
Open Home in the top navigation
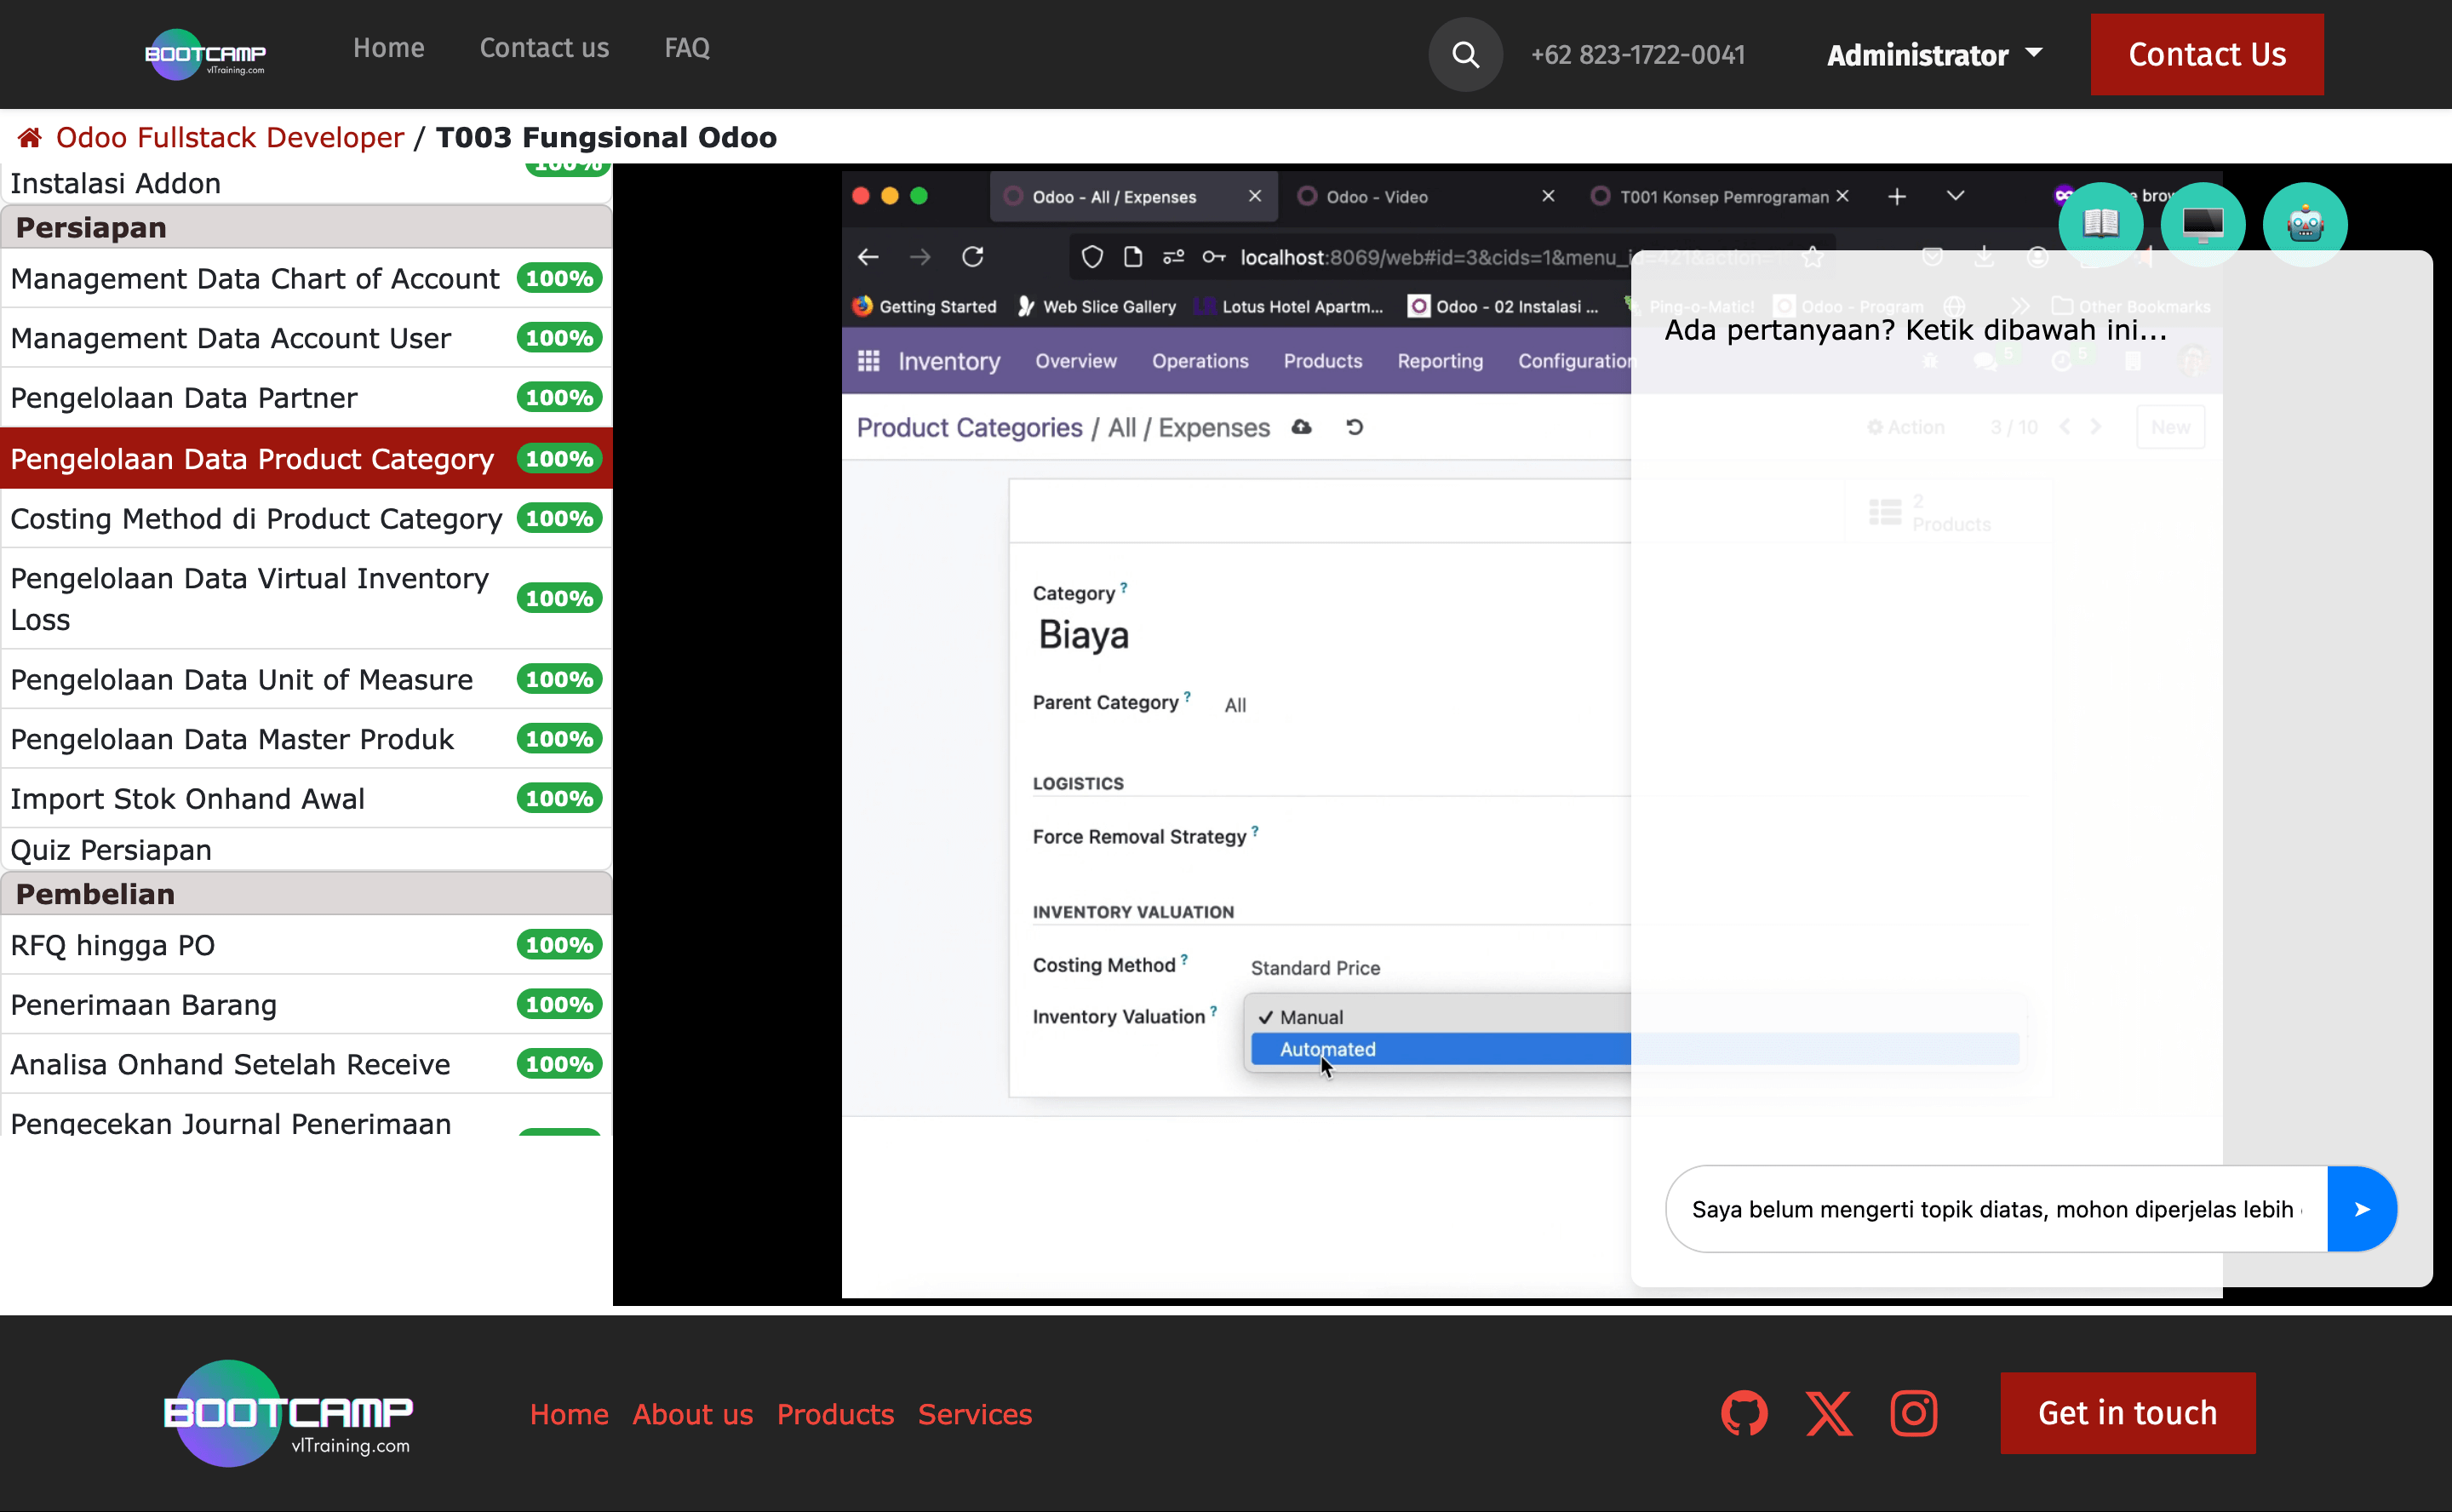click(x=388, y=48)
